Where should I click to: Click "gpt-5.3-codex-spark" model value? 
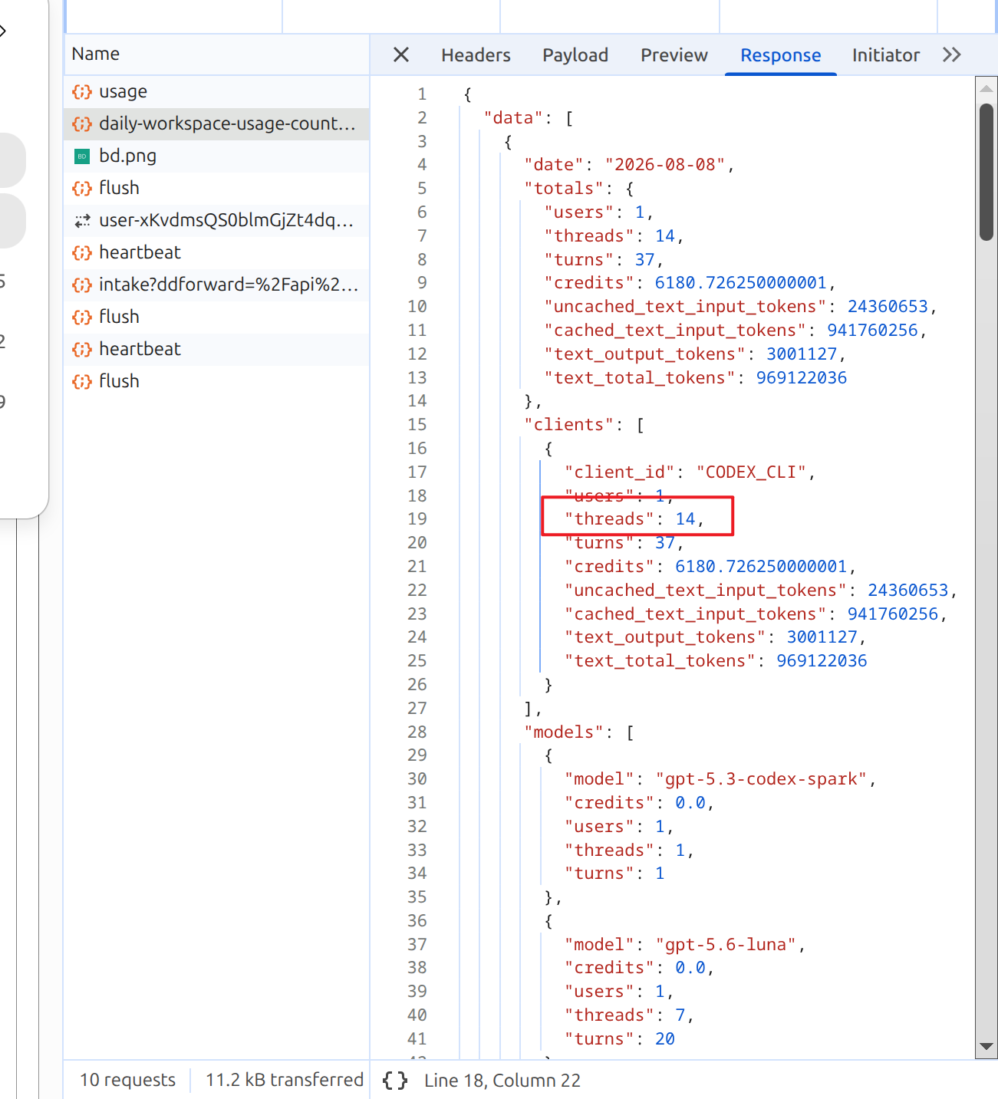(x=761, y=779)
